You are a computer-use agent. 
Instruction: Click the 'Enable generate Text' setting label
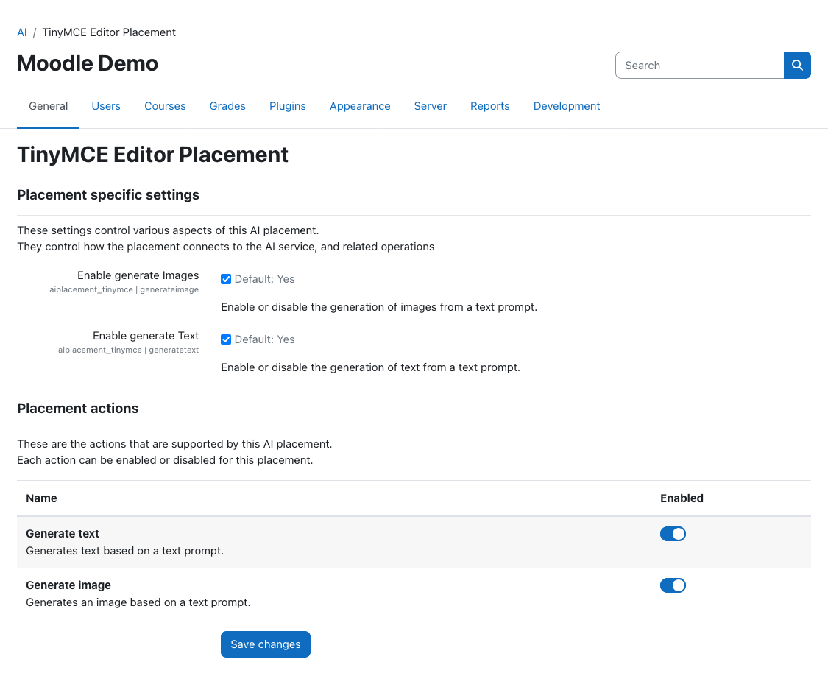tap(146, 336)
